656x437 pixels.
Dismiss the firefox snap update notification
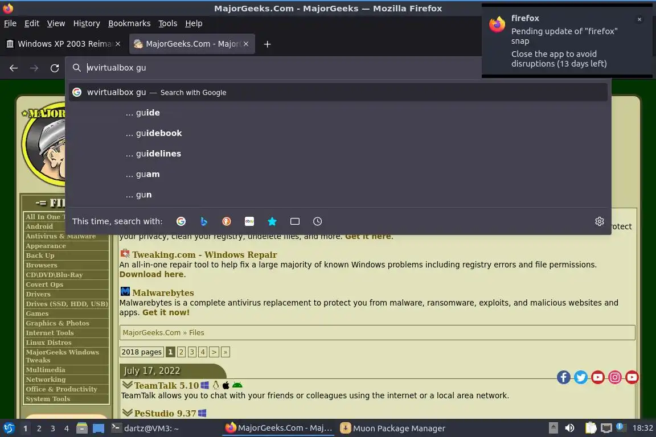coord(639,19)
